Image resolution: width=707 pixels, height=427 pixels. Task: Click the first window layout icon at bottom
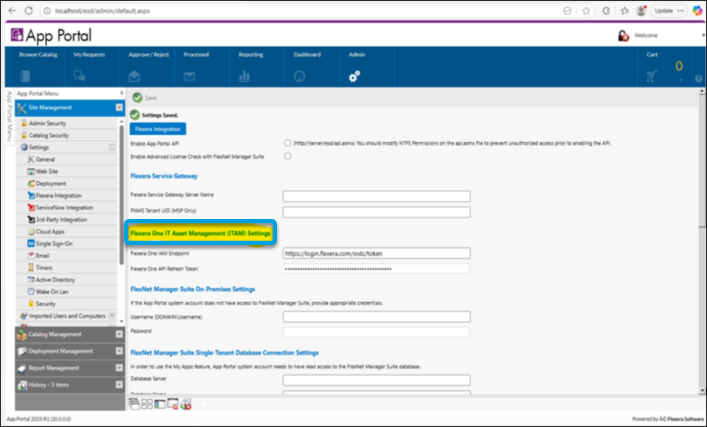coord(134,404)
